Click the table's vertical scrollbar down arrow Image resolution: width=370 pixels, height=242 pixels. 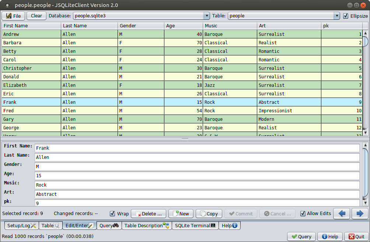click(365, 133)
